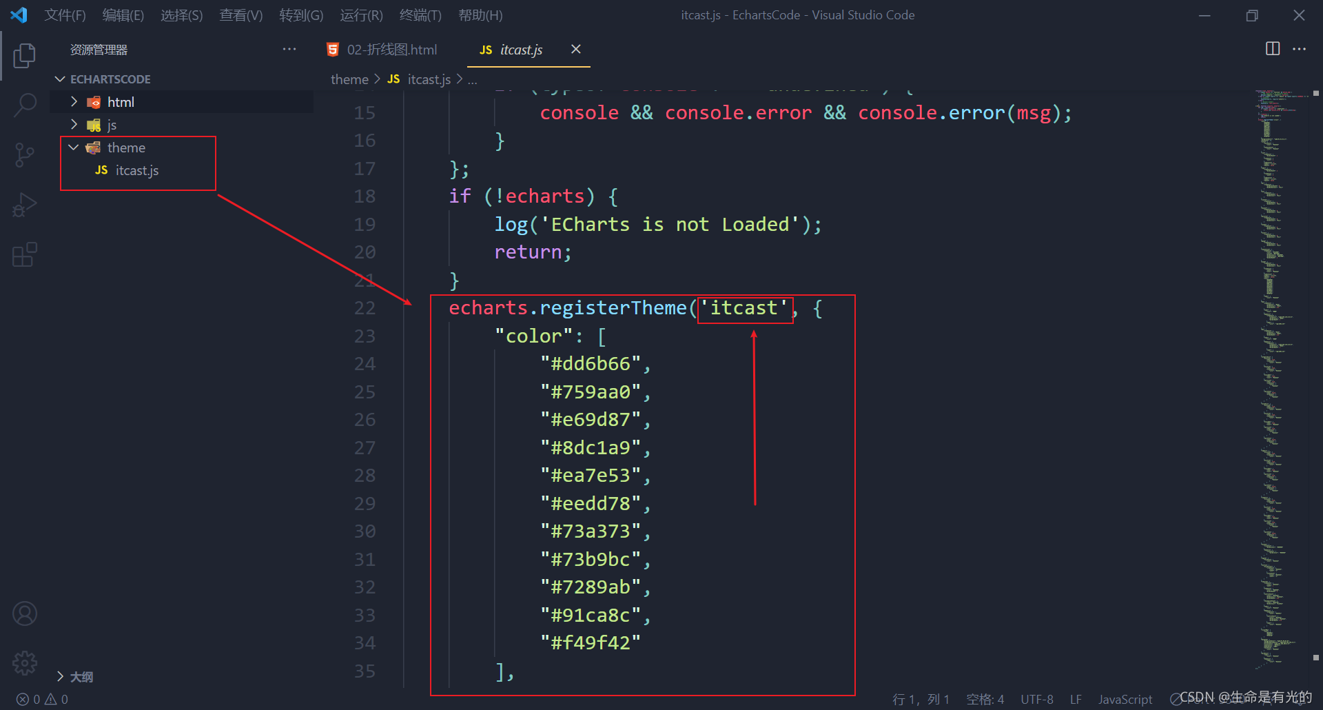The height and width of the screenshot is (710, 1323).
Task: Collapse the ECHARTSCODE root section
Action: [61, 79]
